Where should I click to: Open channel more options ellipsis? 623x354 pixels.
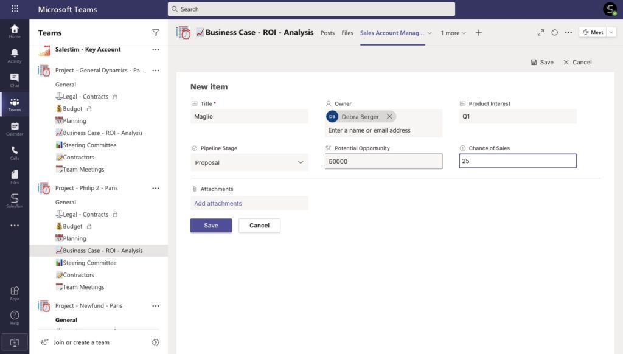pos(569,33)
